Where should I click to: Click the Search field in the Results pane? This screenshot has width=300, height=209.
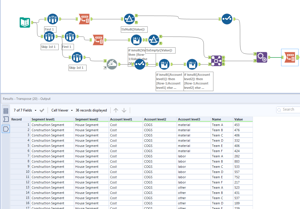289,109
